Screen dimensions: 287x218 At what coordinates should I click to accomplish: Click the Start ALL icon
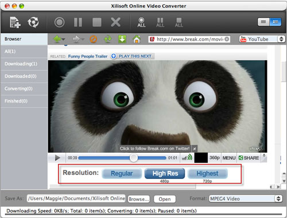pyautogui.click(x=141, y=22)
